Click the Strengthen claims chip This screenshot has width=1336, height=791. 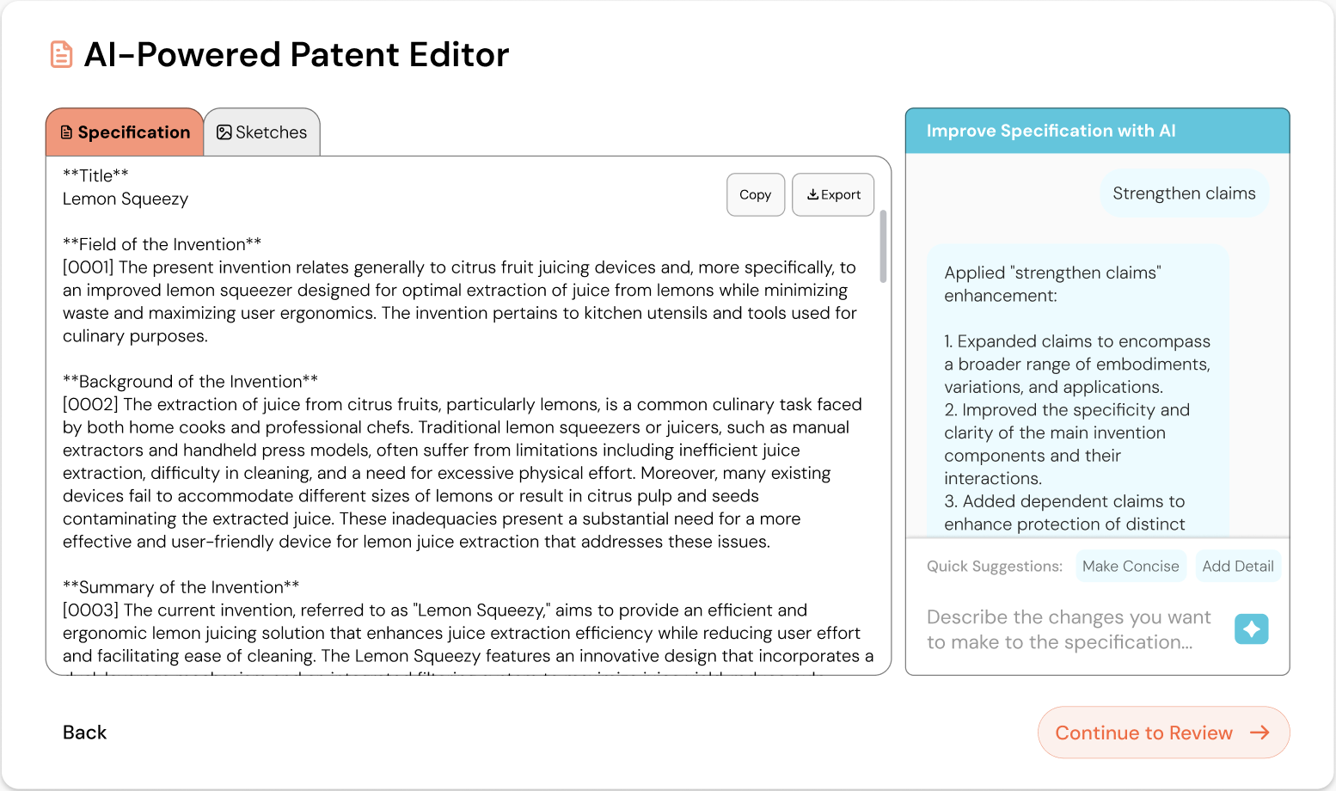click(1184, 193)
